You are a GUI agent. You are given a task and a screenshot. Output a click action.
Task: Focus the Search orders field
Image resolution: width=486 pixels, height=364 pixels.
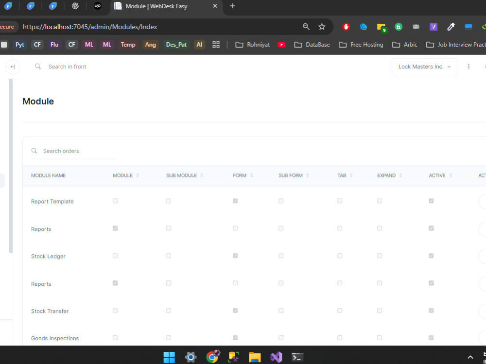(74, 151)
